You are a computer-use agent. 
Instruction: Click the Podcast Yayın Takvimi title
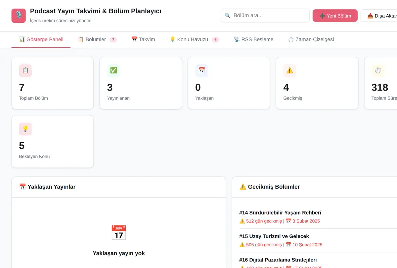96,11
